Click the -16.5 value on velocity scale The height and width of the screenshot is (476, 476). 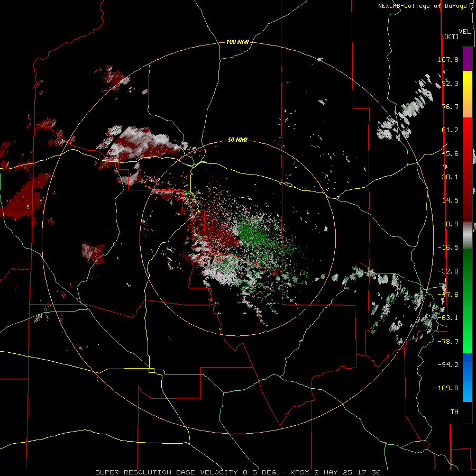click(448, 248)
